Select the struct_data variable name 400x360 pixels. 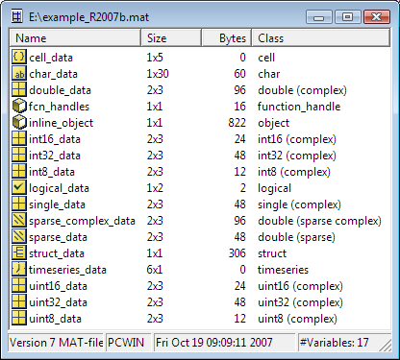click(57, 253)
